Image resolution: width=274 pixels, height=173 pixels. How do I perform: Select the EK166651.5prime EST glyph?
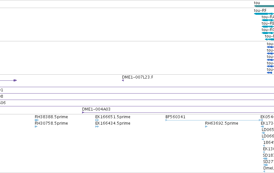tap(97, 120)
